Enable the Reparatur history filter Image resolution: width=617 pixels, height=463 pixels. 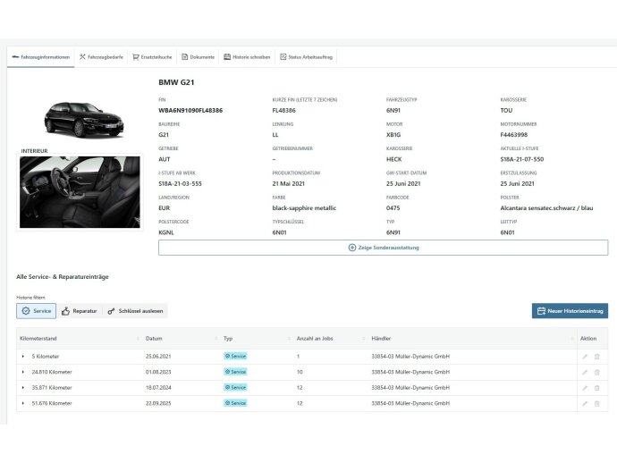[79, 311]
